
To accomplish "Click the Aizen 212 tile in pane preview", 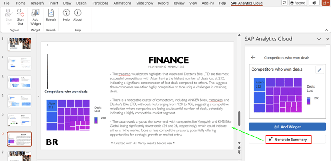I will tap(259, 85).
